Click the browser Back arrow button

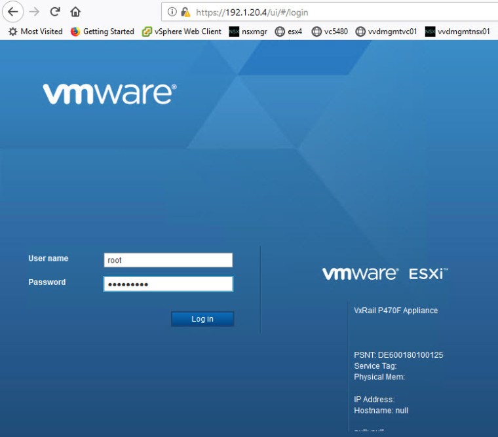[12, 12]
